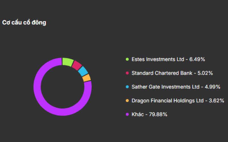Click the Estes Investments Ltd legend name
The width and height of the screenshot is (228, 142).
(158, 59)
